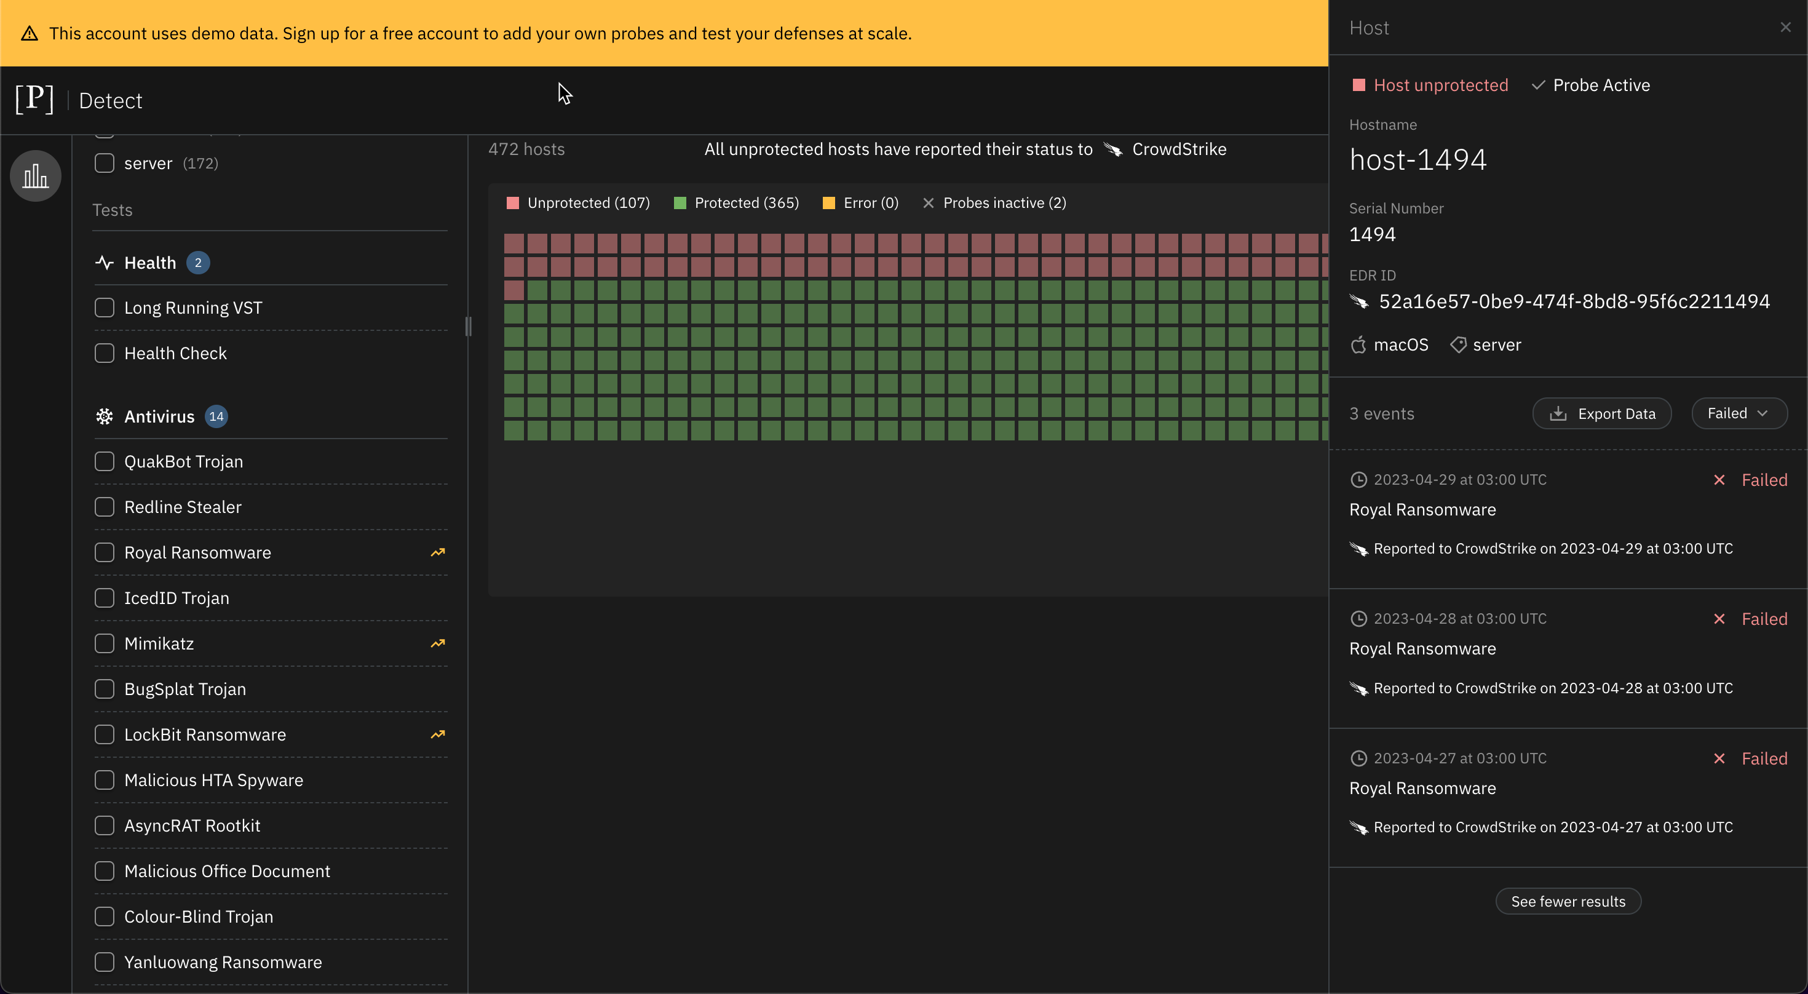Click the Prelude [P] logo
This screenshot has width=1808, height=994.
click(34, 99)
